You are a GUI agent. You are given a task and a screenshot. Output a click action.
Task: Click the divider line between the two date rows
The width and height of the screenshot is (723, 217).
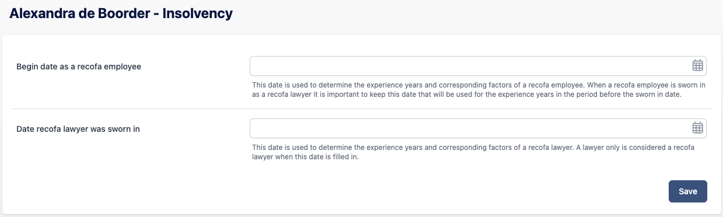pos(362,108)
